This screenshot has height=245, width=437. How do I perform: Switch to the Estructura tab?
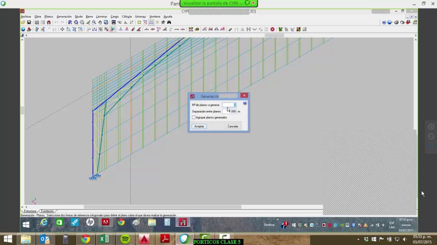pyautogui.click(x=30, y=211)
